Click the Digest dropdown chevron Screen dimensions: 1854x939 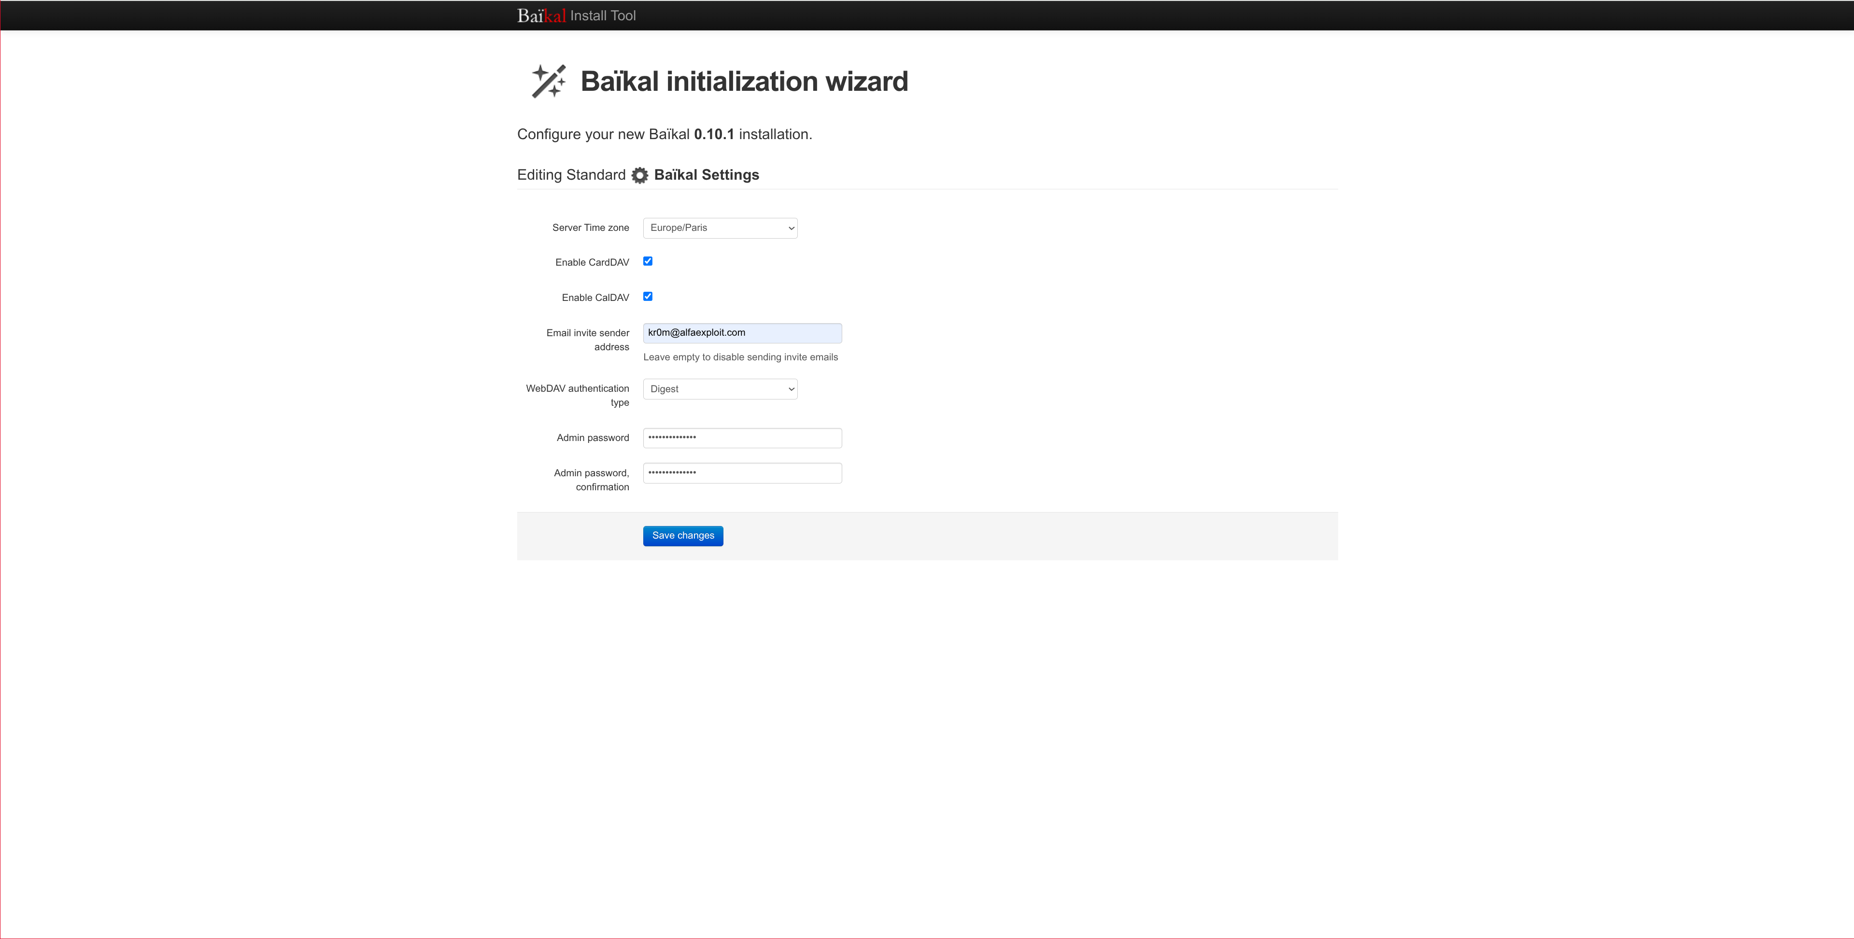pyautogui.click(x=791, y=389)
